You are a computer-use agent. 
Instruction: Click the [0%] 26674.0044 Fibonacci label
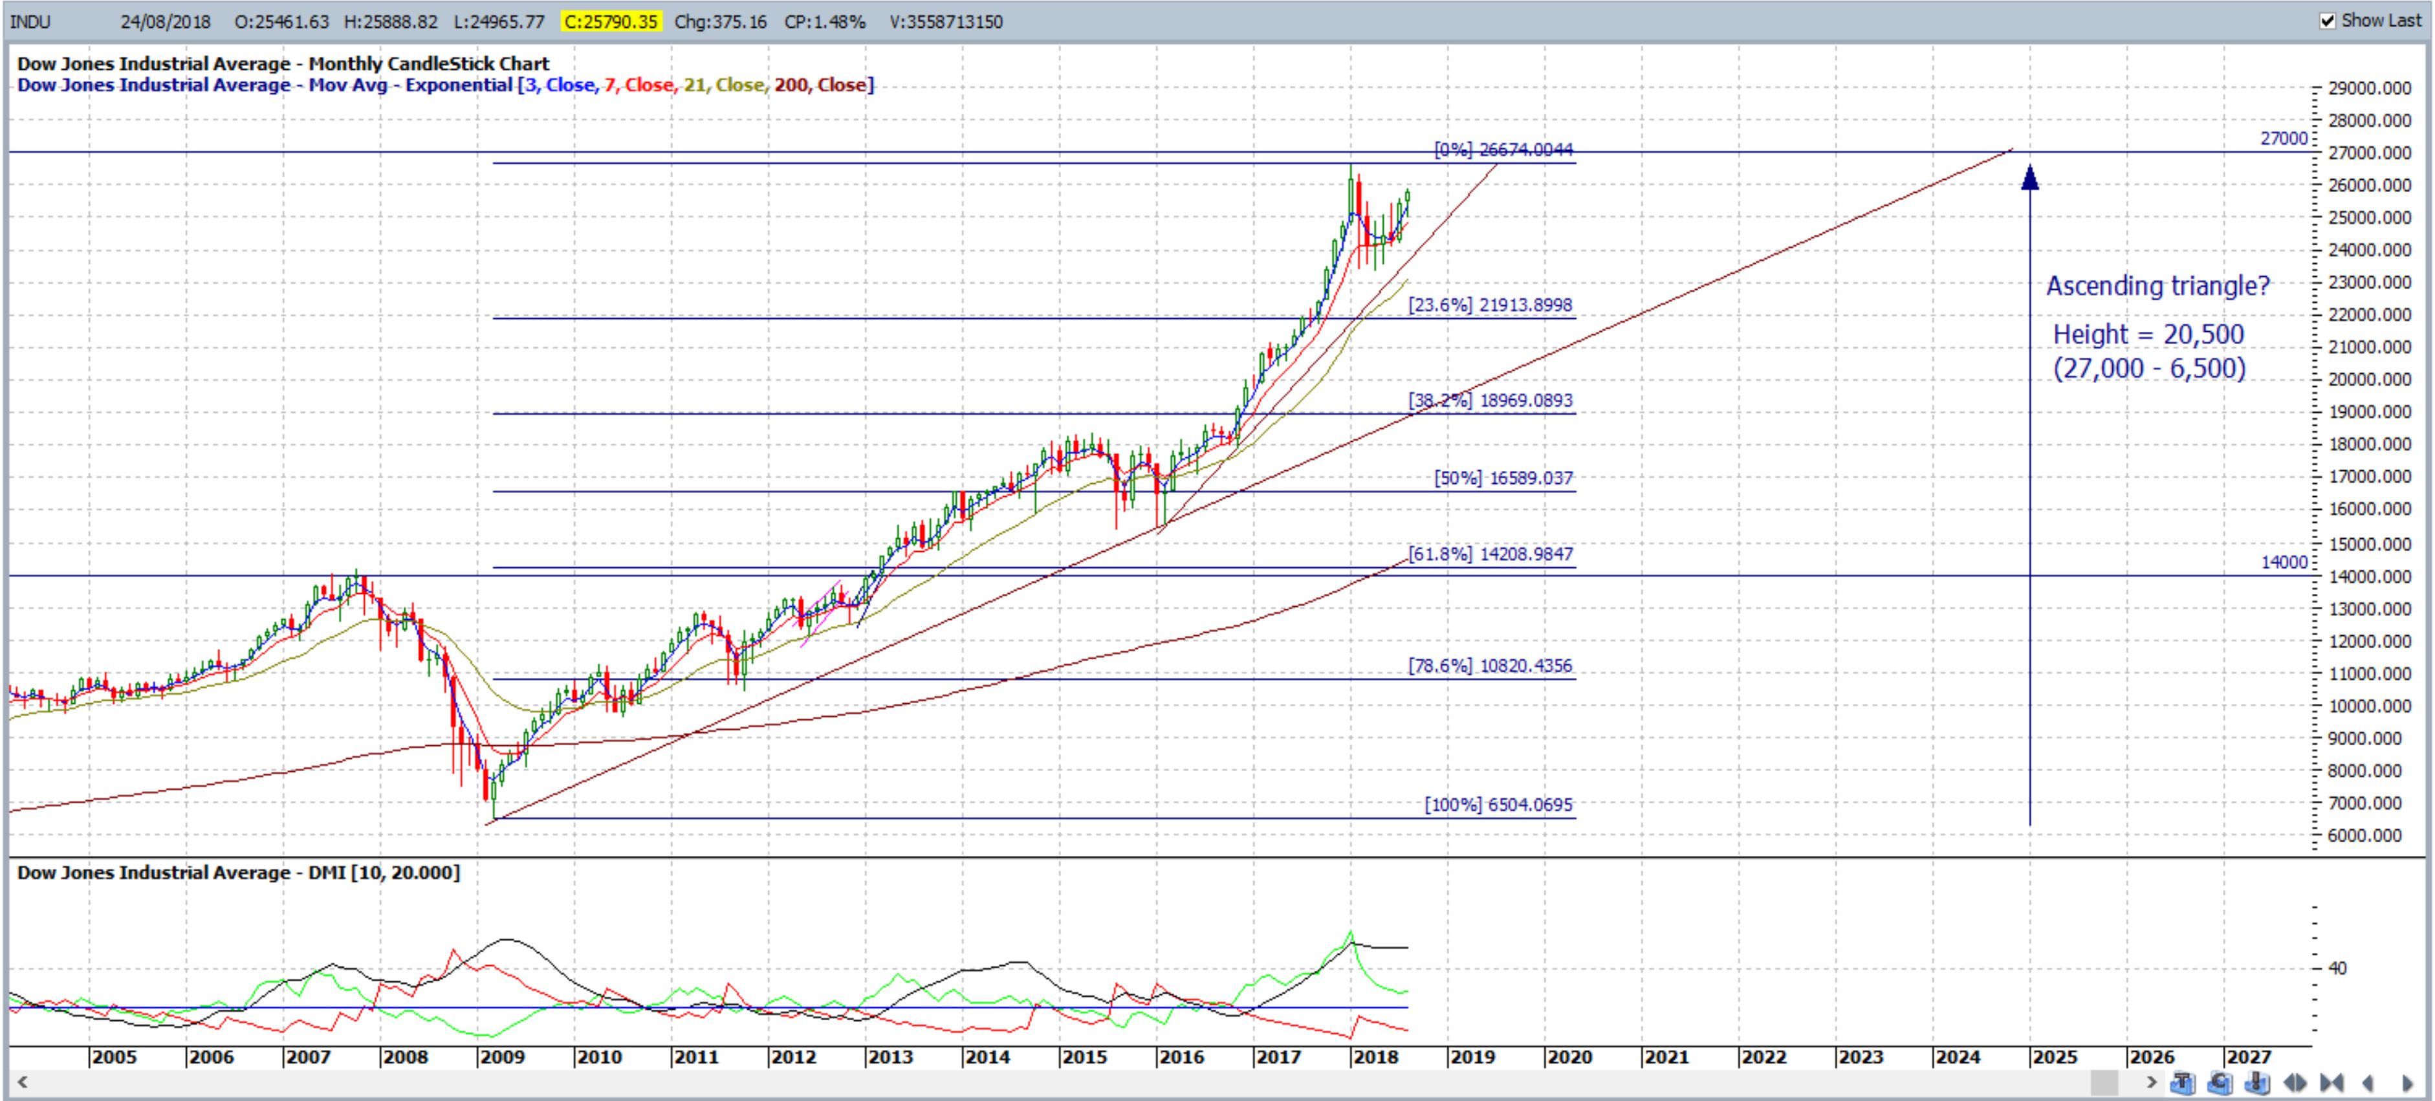pyautogui.click(x=1503, y=149)
